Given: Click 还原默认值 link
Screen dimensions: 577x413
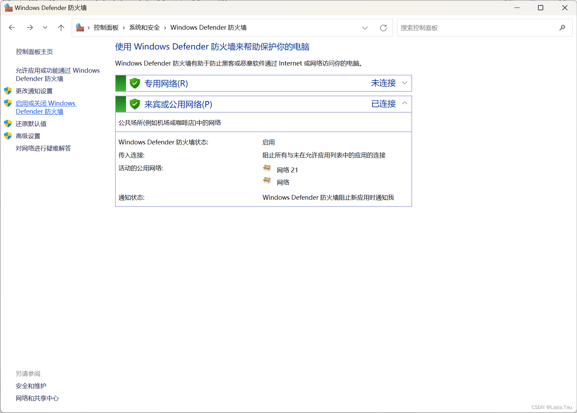Looking at the screenshot, I should click(x=31, y=124).
